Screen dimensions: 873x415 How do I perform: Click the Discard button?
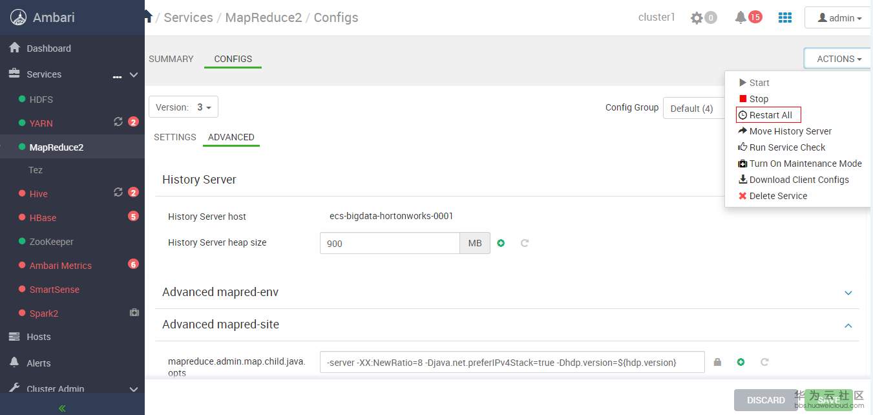[x=766, y=400]
